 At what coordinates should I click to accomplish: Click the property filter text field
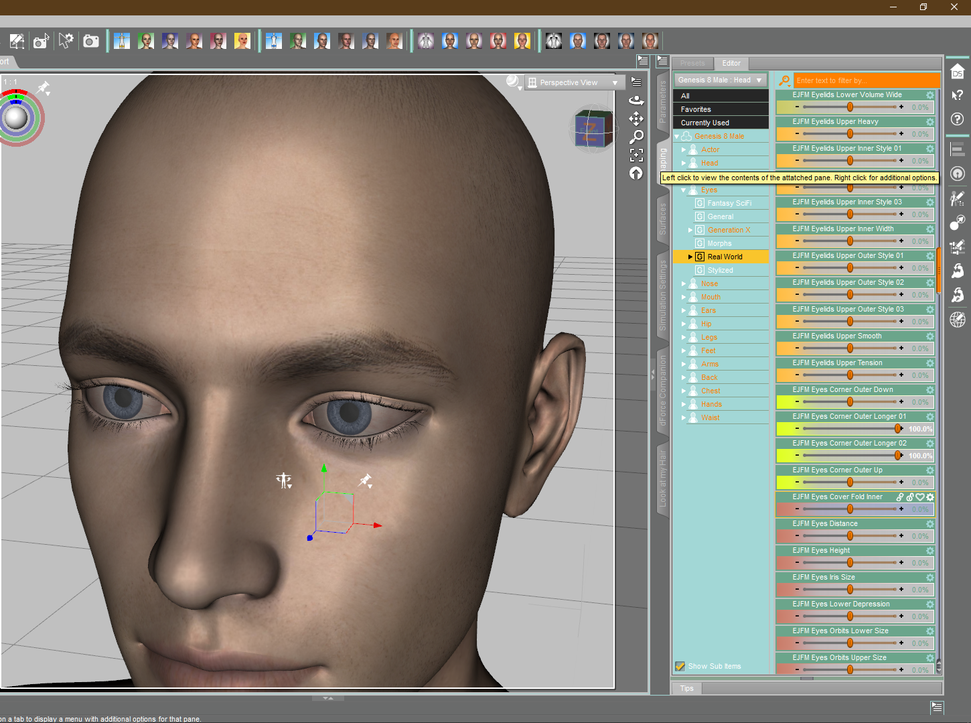866,80
